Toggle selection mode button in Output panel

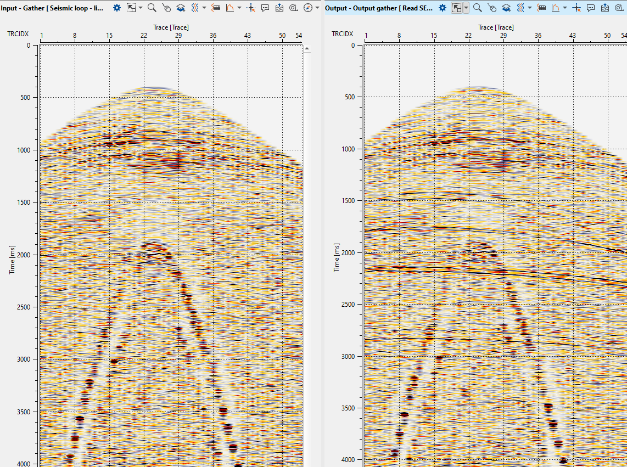(457, 8)
